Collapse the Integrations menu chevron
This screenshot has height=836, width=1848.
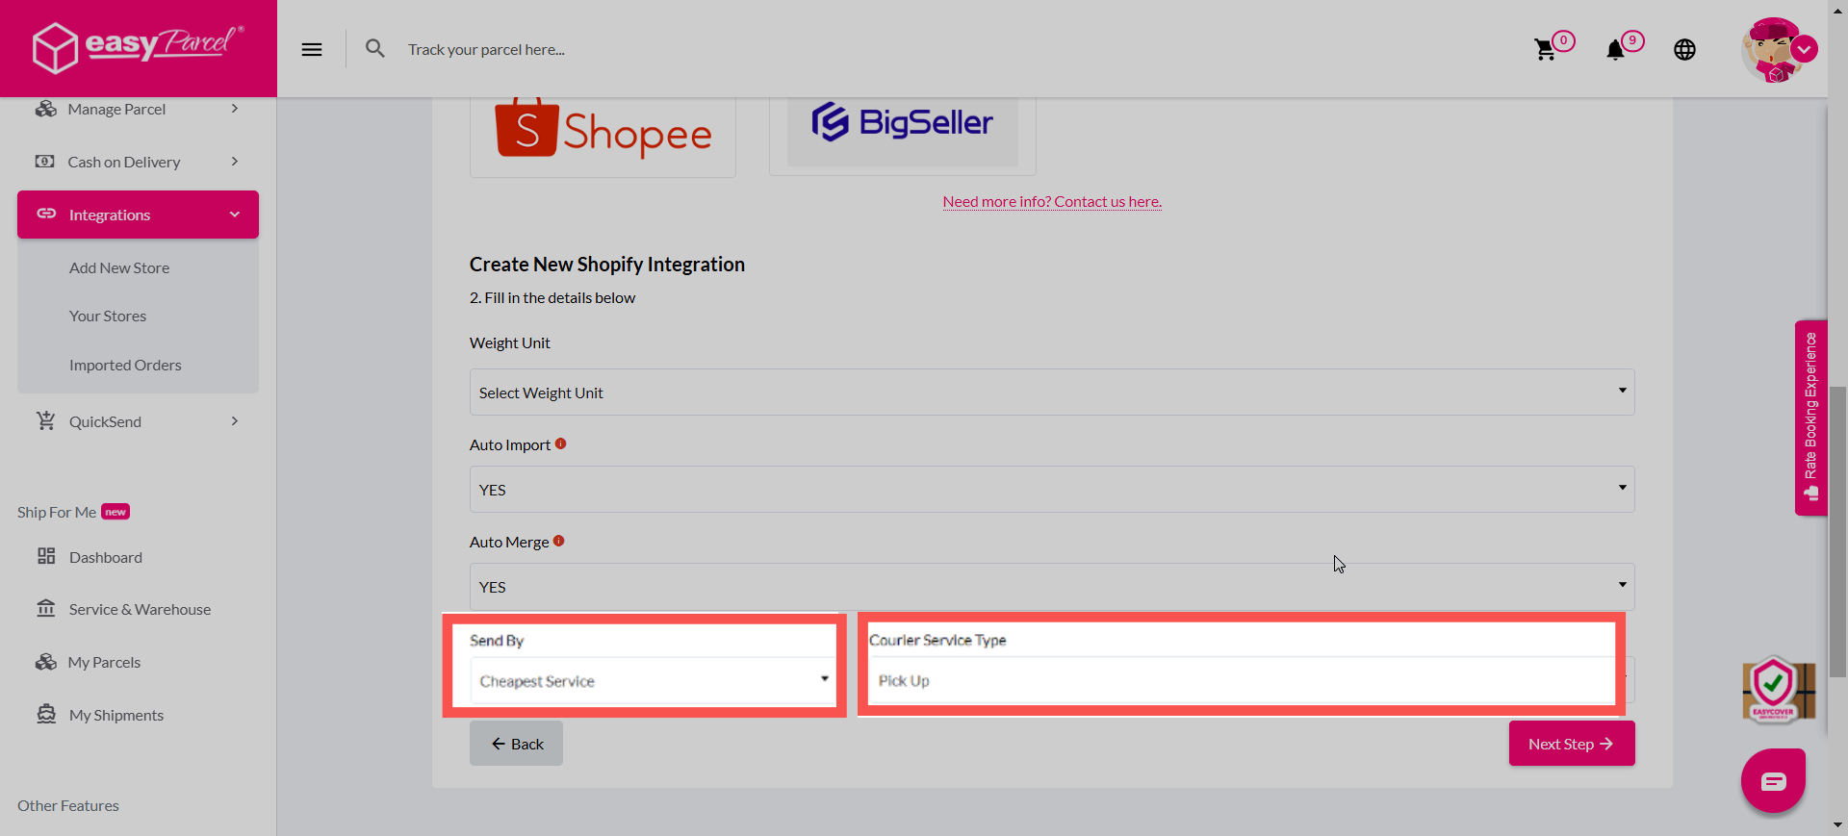235,214
